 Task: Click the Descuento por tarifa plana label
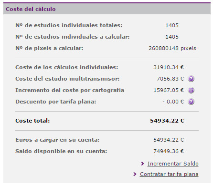click(56, 102)
